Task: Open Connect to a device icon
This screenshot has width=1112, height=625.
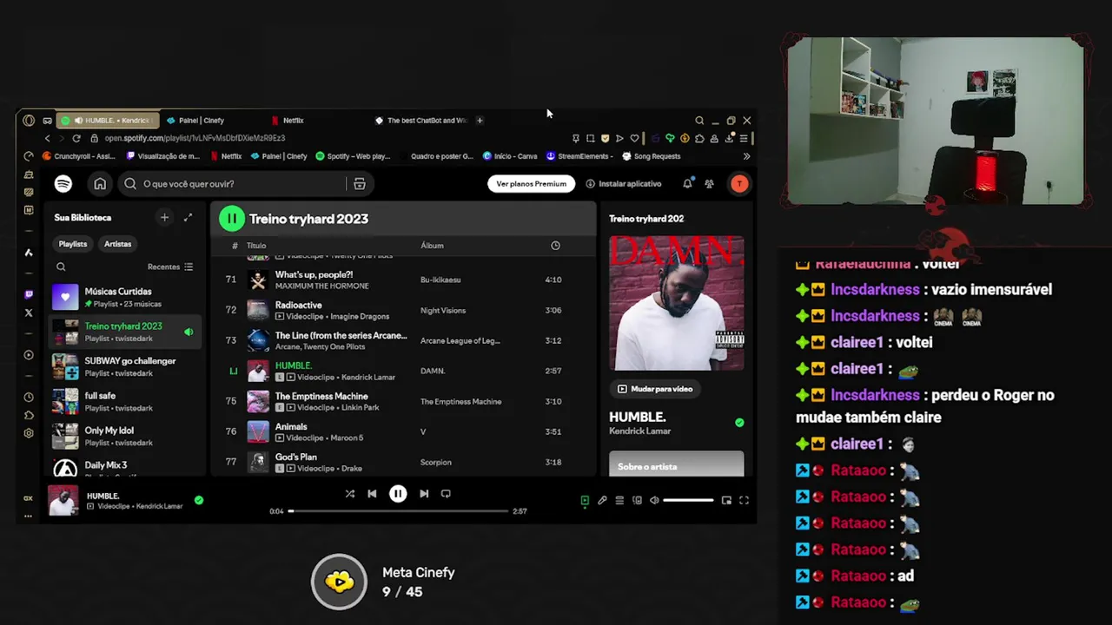Action: pyautogui.click(x=637, y=501)
